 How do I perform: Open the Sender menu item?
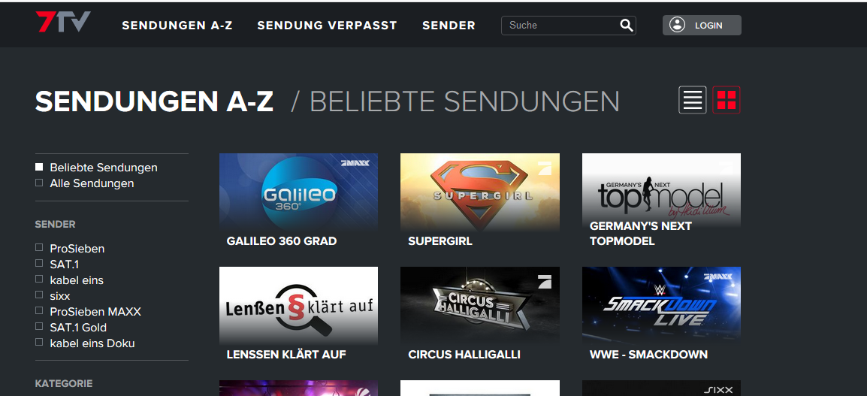(x=449, y=26)
